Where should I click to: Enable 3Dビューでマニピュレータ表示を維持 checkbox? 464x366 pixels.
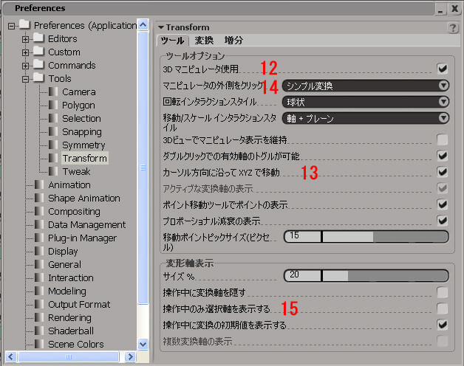pos(443,139)
